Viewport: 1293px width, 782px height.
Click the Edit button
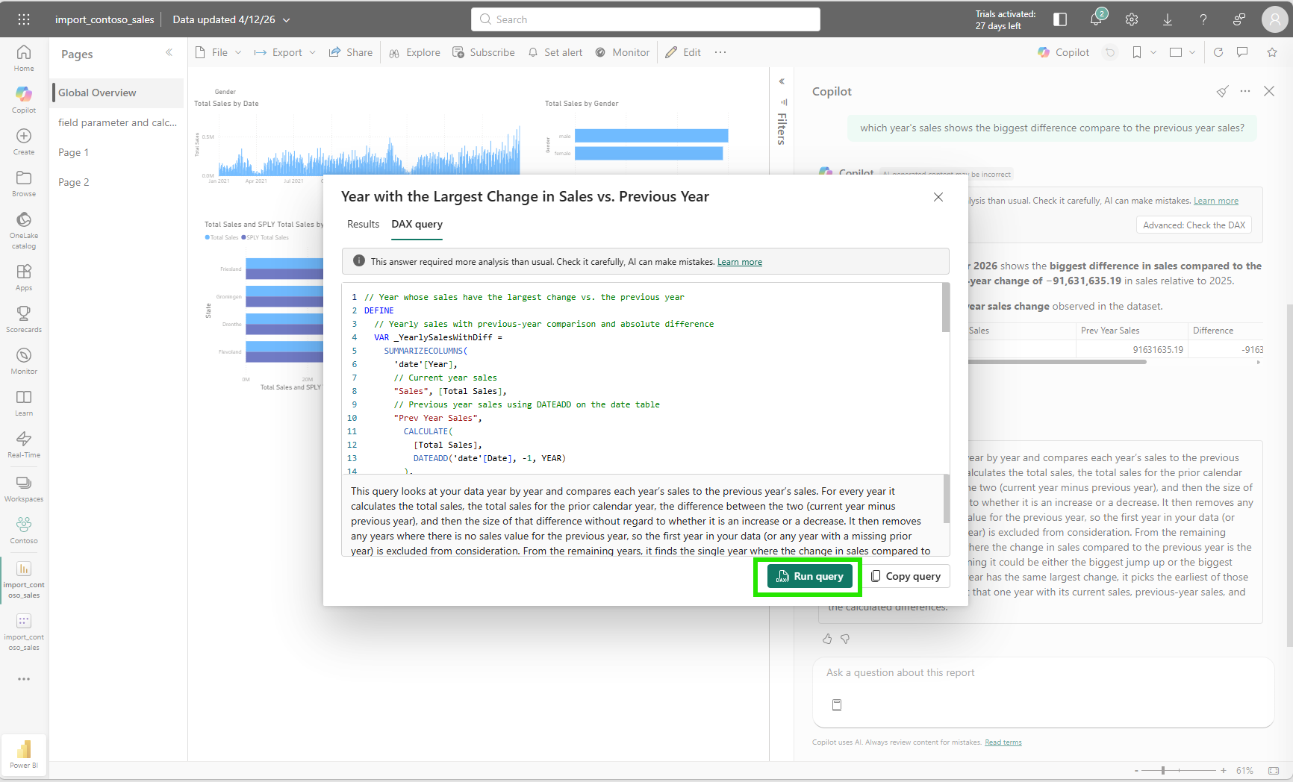tap(683, 52)
